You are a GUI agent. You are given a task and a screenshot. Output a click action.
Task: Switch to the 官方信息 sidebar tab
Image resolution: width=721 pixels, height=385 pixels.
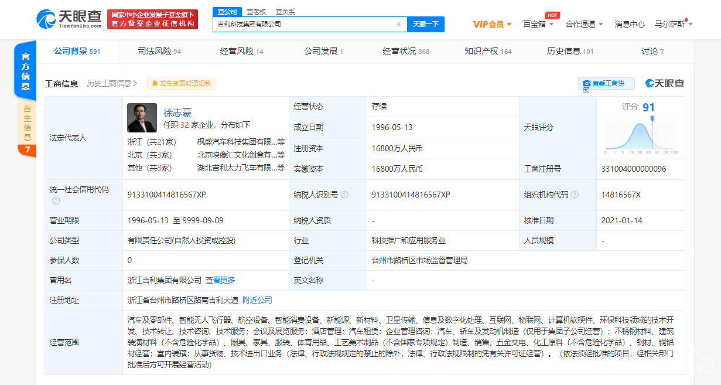[x=26, y=71]
